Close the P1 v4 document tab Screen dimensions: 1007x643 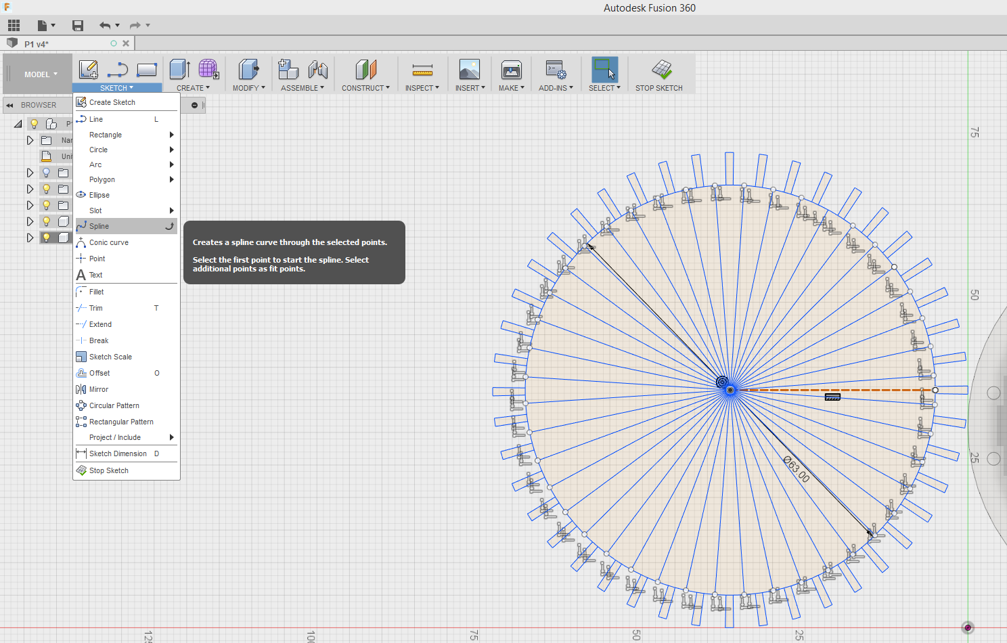coord(126,43)
